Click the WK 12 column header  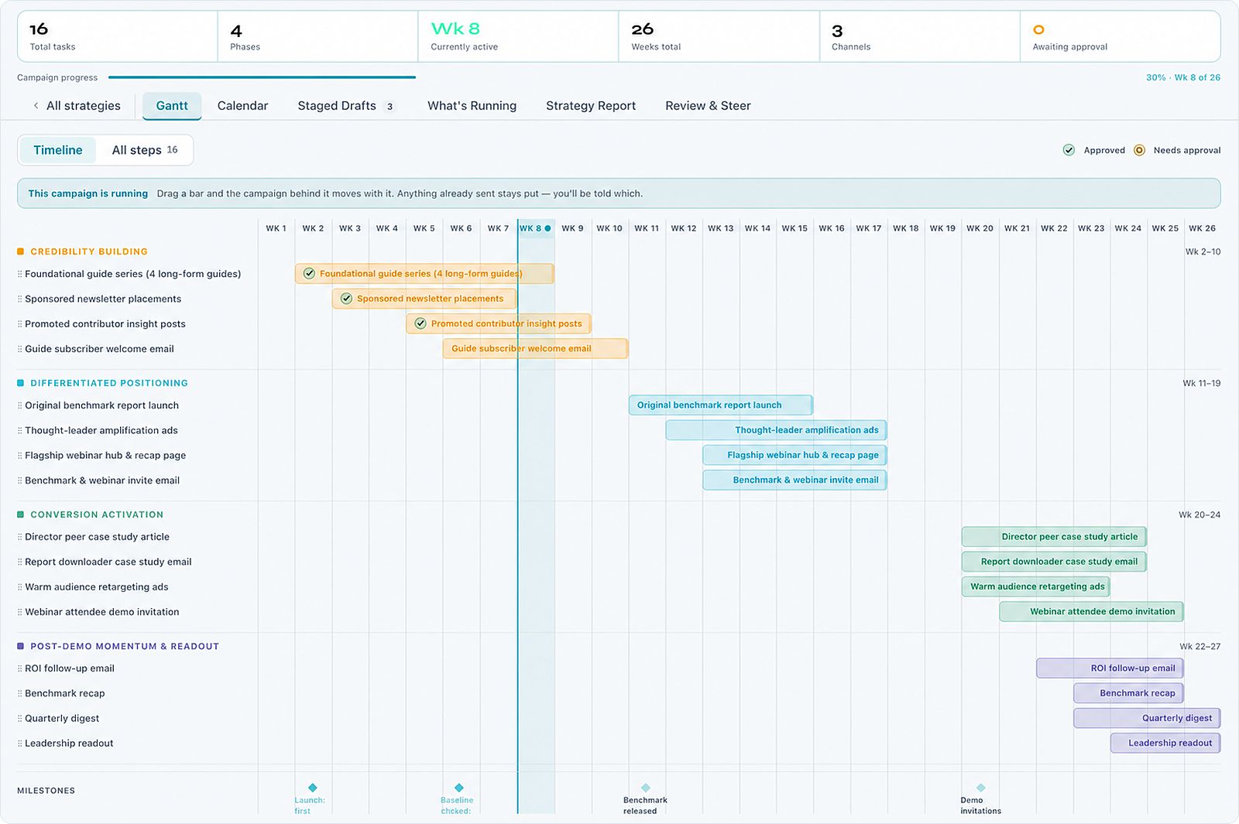click(684, 228)
